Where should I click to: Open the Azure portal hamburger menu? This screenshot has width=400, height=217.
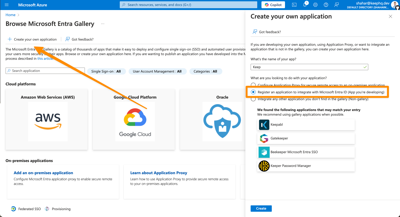[x=7, y=5]
